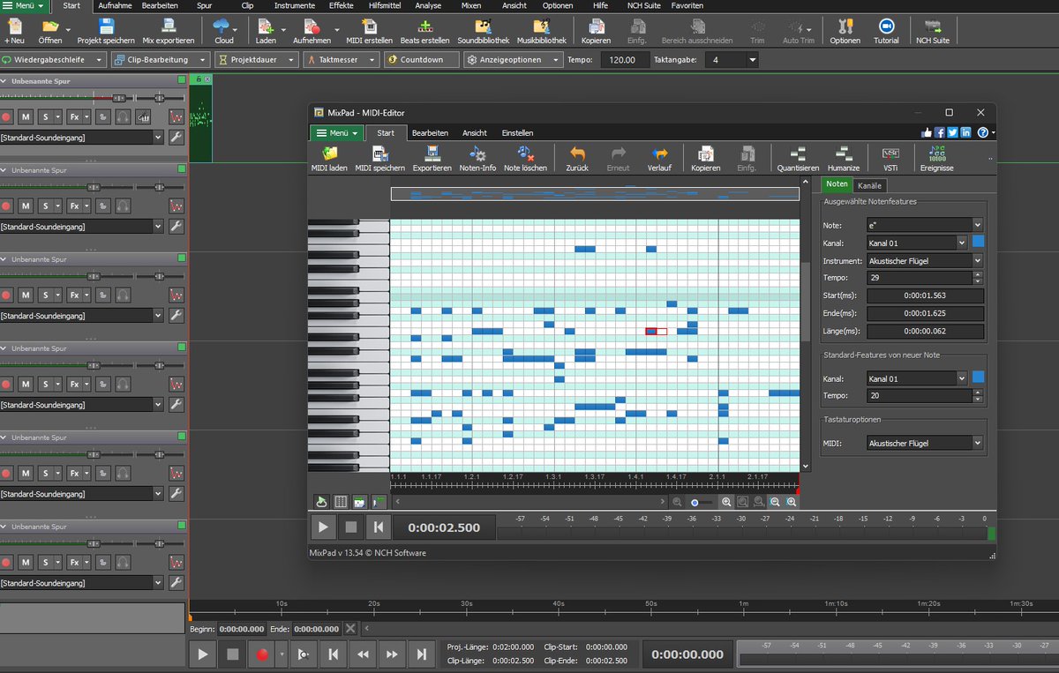Toggle the green indicator on first track header
The height and width of the screenshot is (673, 1059).
(182, 79)
